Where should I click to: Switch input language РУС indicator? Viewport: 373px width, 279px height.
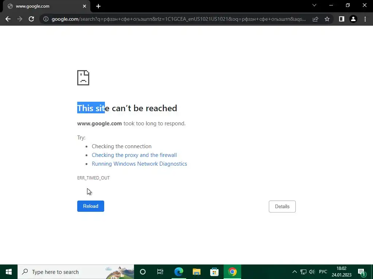[323, 272]
